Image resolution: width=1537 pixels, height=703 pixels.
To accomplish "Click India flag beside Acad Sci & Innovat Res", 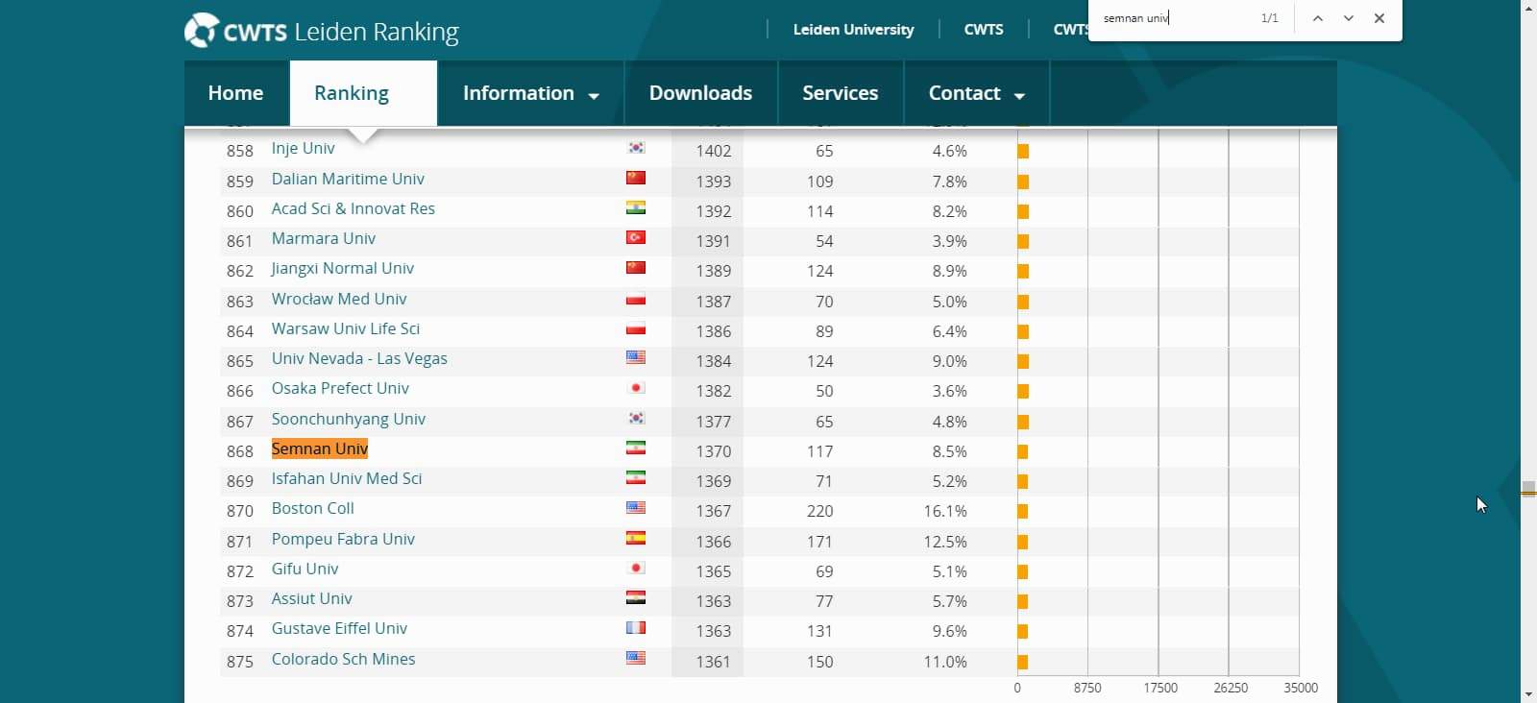I will (x=636, y=207).
